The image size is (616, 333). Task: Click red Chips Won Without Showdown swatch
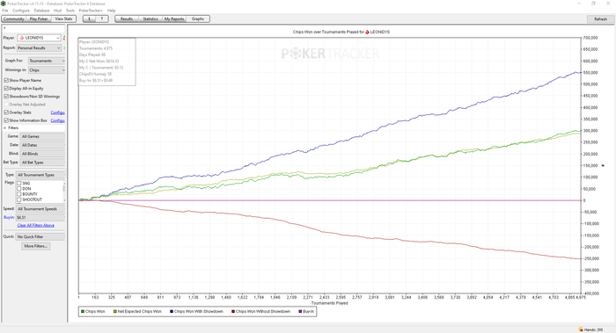tap(233, 311)
